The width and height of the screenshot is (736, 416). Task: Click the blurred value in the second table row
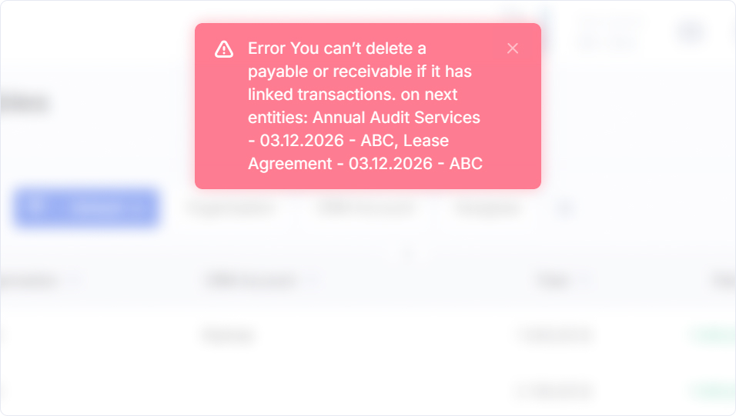tap(554, 390)
